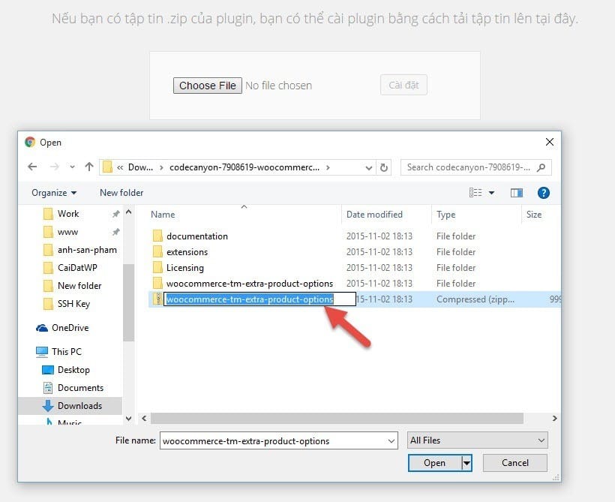Select the anh-san-pham folder in sidebar
This screenshot has width=615, height=502.
click(x=87, y=250)
